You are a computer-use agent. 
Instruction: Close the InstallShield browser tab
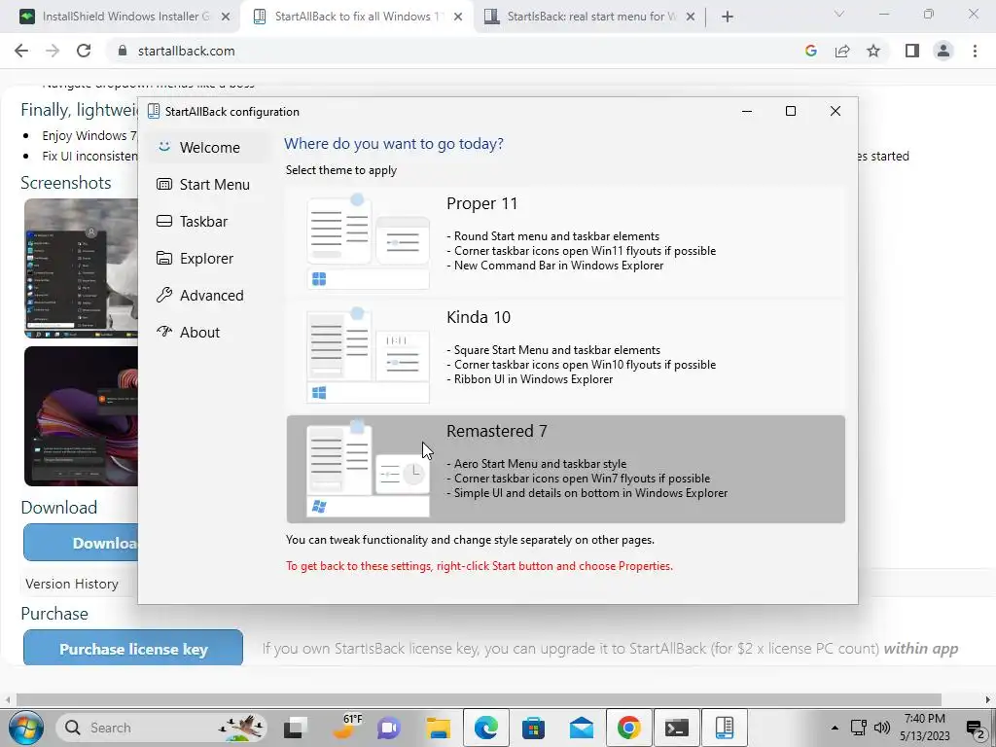[x=226, y=18]
